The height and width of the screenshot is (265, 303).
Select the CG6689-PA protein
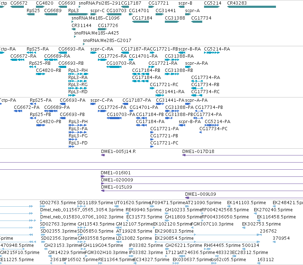click(x=51, y=111)
